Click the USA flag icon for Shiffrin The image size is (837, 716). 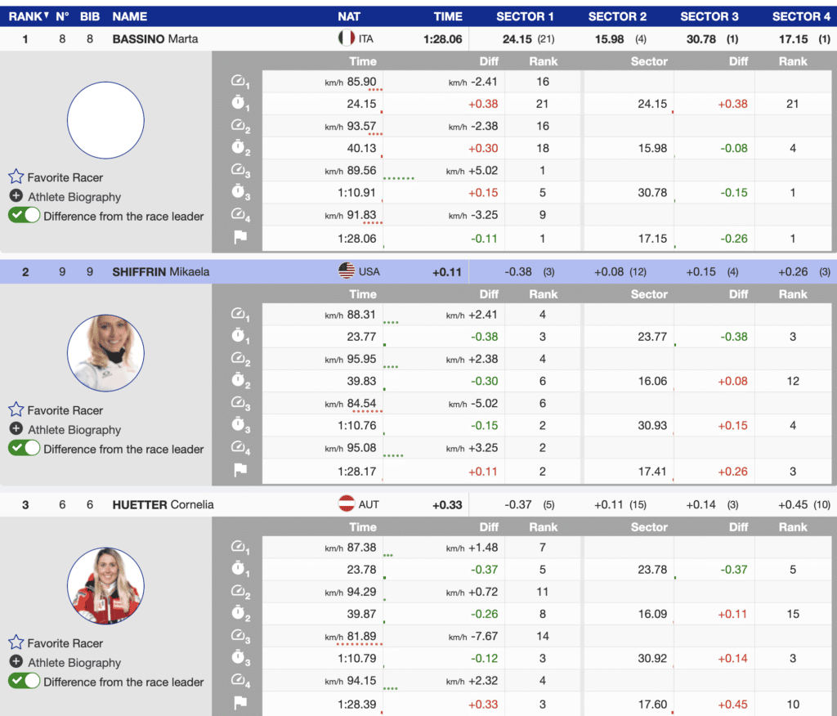(x=347, y=271)
